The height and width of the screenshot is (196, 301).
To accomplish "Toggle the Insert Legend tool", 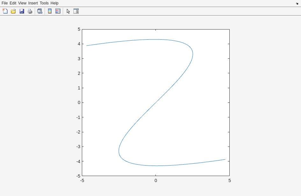I will click(58, 11).
